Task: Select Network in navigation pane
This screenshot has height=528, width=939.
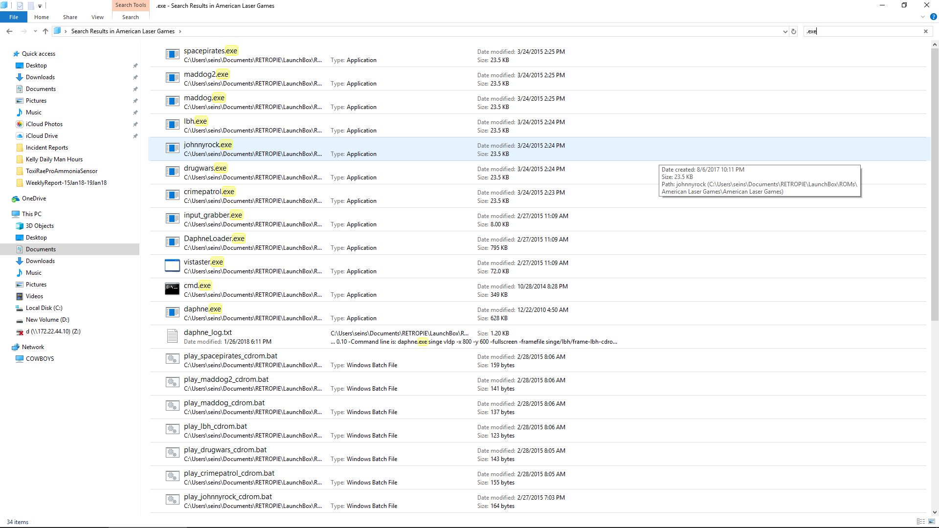Action: [x=33, y=347]
